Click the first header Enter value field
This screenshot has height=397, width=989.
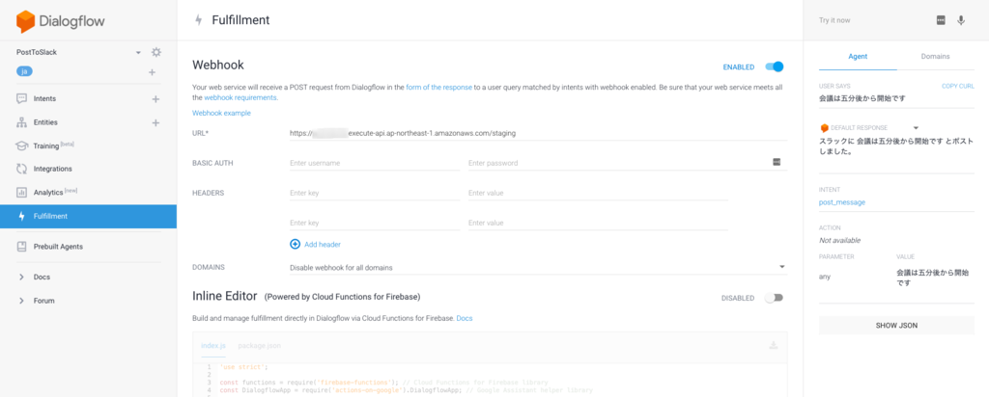[x=598, y=193]
